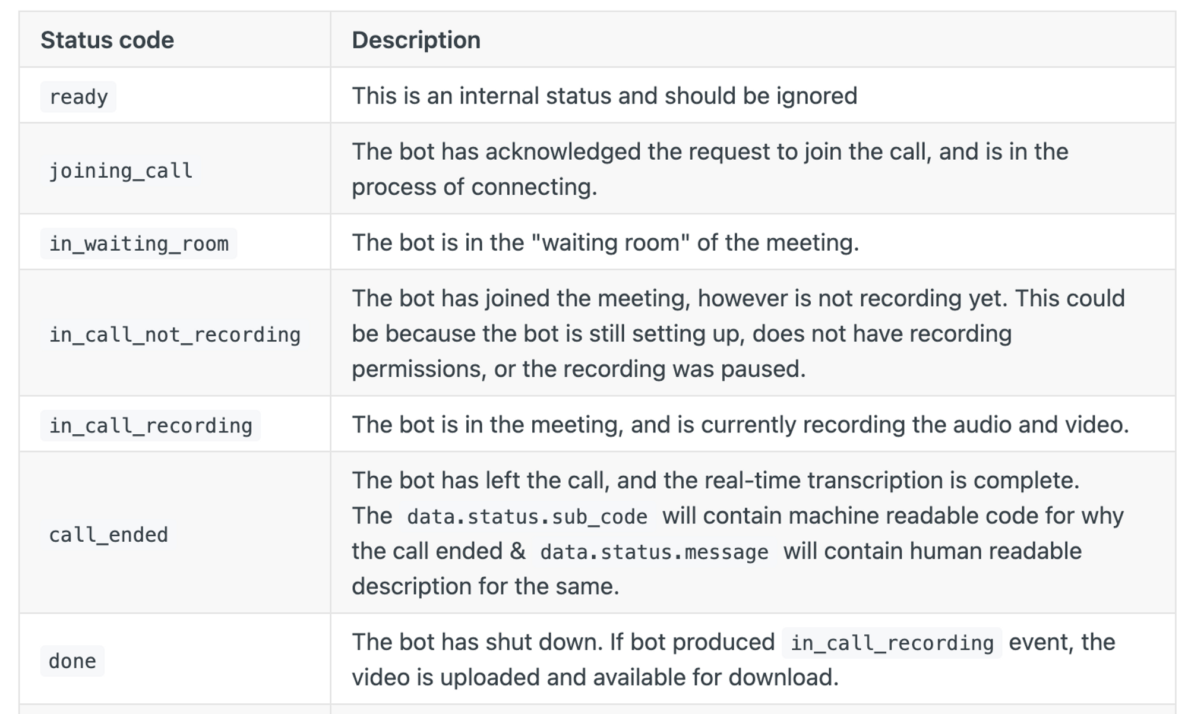This screenshot has width=1188, height=714.
Task: Click the internal status ignored description
Action: click(605, 96)
